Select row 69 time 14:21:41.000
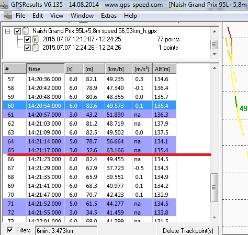The image size is (248, 235). tap(44, 186)
